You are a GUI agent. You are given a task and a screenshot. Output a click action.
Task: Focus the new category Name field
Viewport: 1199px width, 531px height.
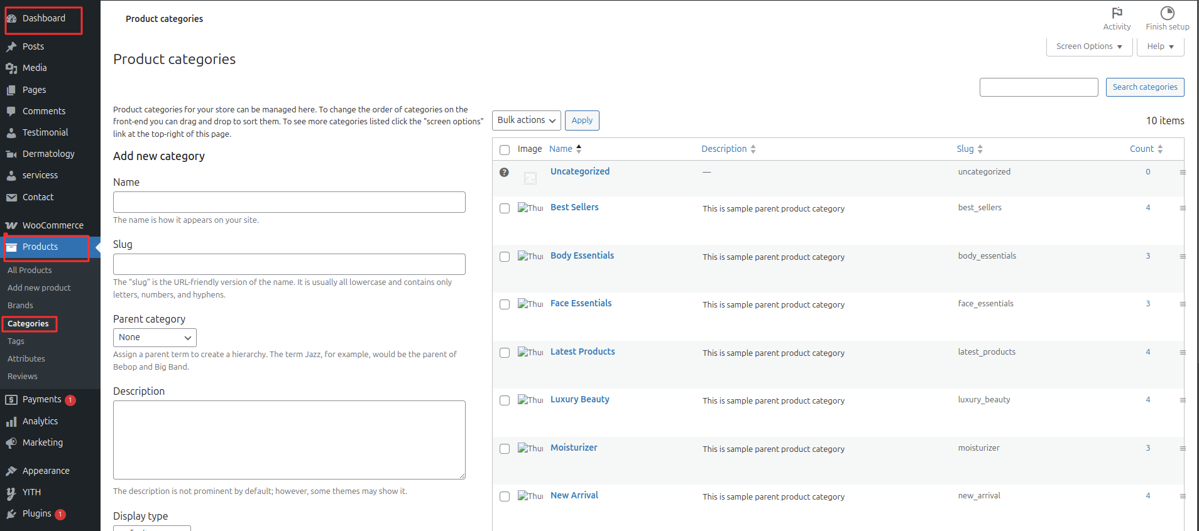[x=289, y=202]
